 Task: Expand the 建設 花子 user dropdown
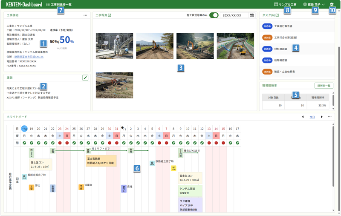tap(314, 4)
